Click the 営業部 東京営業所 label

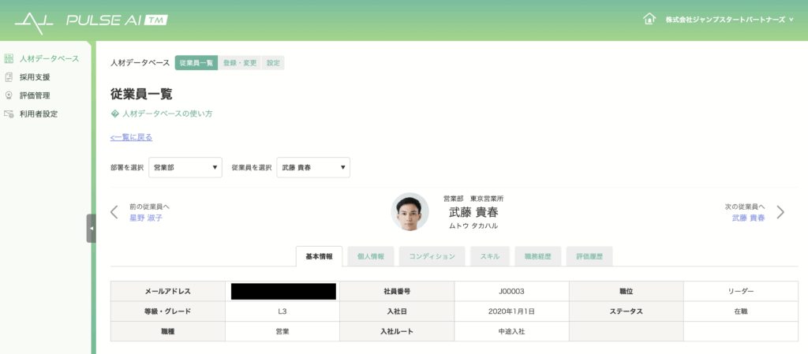point(473,199)
